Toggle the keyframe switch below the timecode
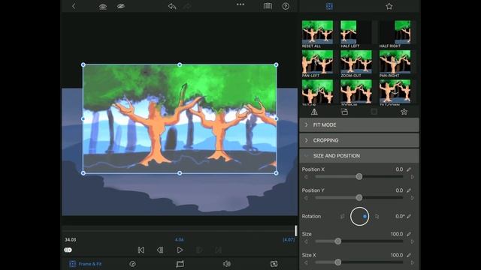This screenshot has height=270, width=481. 68,250
